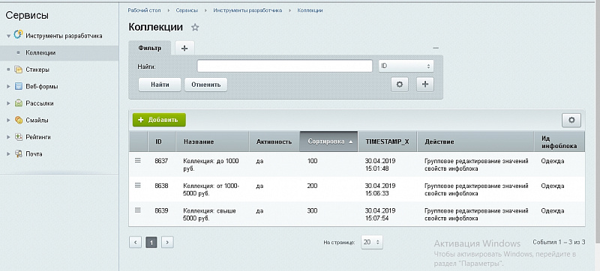Click timestamp 30.04.2019 15:01:48

click(380, 165)
